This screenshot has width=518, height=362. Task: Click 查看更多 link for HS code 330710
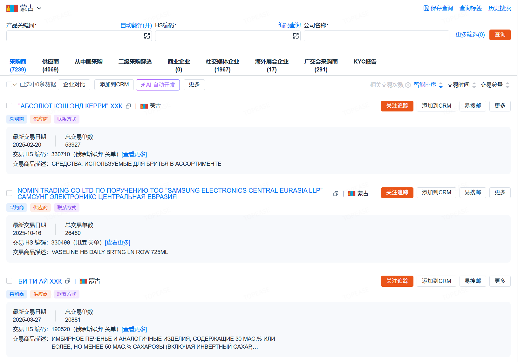pyautogui.click(x=134, y=154)
